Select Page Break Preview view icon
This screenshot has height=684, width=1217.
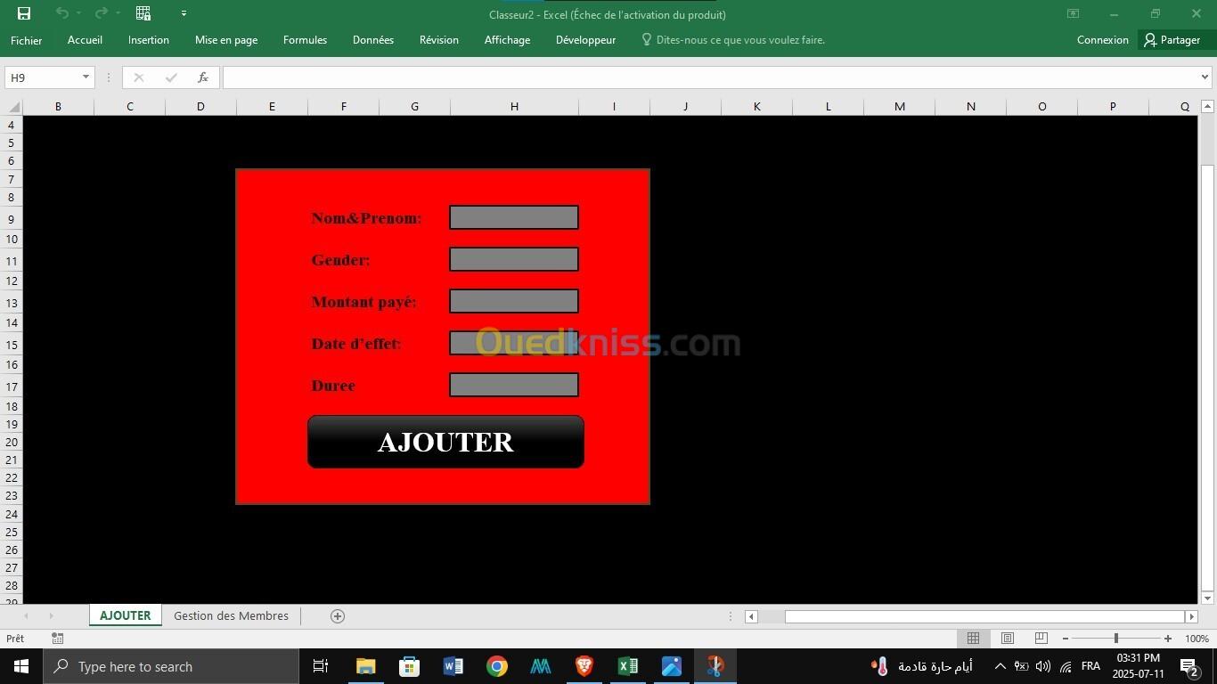1041,639
